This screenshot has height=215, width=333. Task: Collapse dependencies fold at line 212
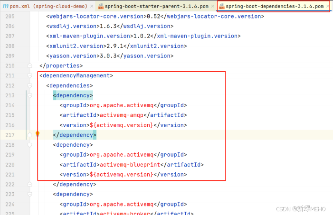point(30,85)
